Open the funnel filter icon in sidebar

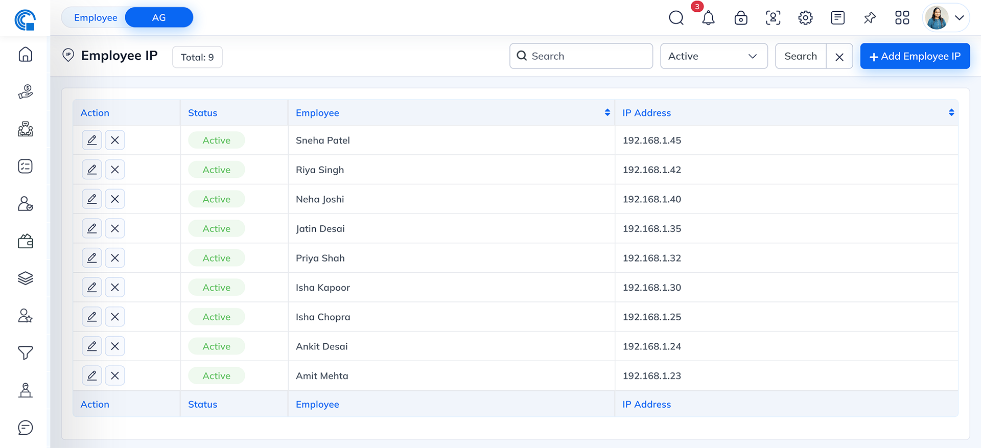pos(26,352)
